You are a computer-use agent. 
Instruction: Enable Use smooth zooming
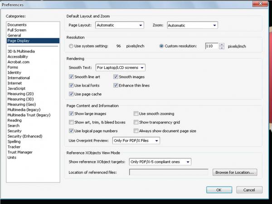136,113
